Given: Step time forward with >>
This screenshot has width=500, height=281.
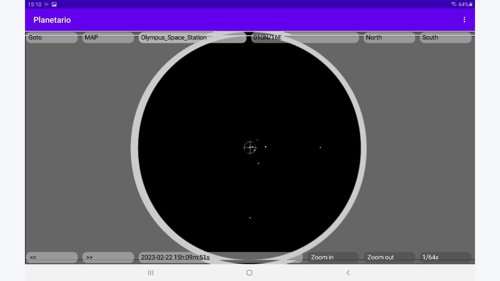Looking at the screenshot, I should coord(108,257).
